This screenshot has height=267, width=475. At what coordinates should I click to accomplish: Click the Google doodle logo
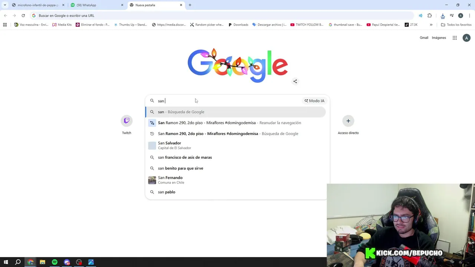coord(237,66)
